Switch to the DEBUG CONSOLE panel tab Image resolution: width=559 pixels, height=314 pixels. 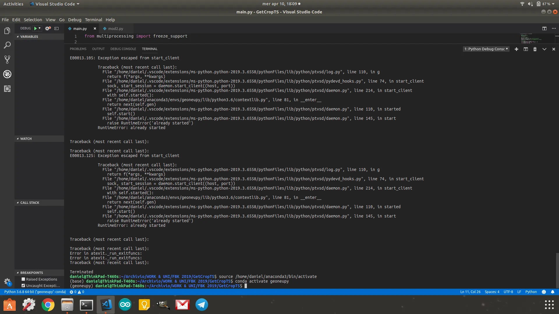click(123, 49)
